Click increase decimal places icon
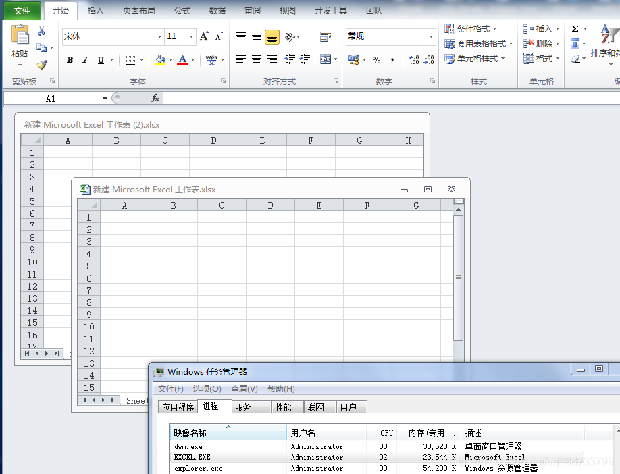 pyautogui.click(x=413, y=59)
